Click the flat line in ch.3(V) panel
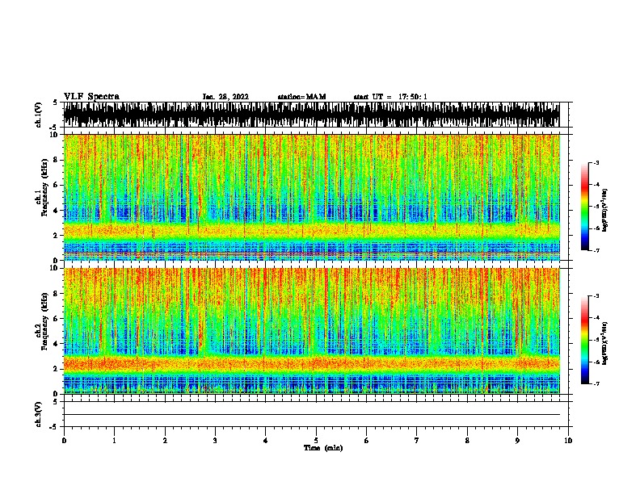 click(311, 415)
